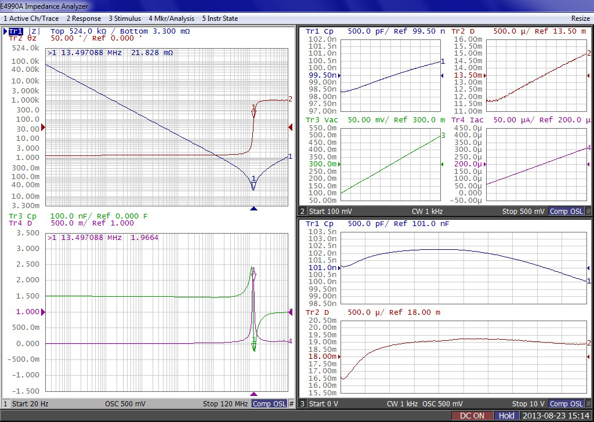Open the Mkr/Analysis menu
Viewport: 594px width, 422px height.
(173, 19)
